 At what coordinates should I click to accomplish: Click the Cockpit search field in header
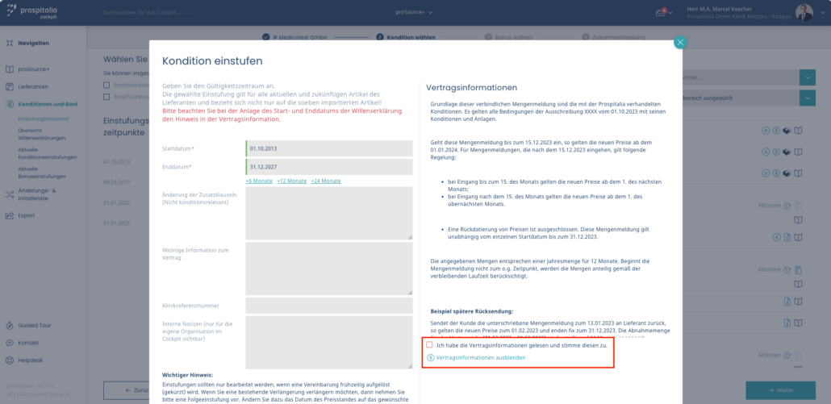tap(149, 12)
